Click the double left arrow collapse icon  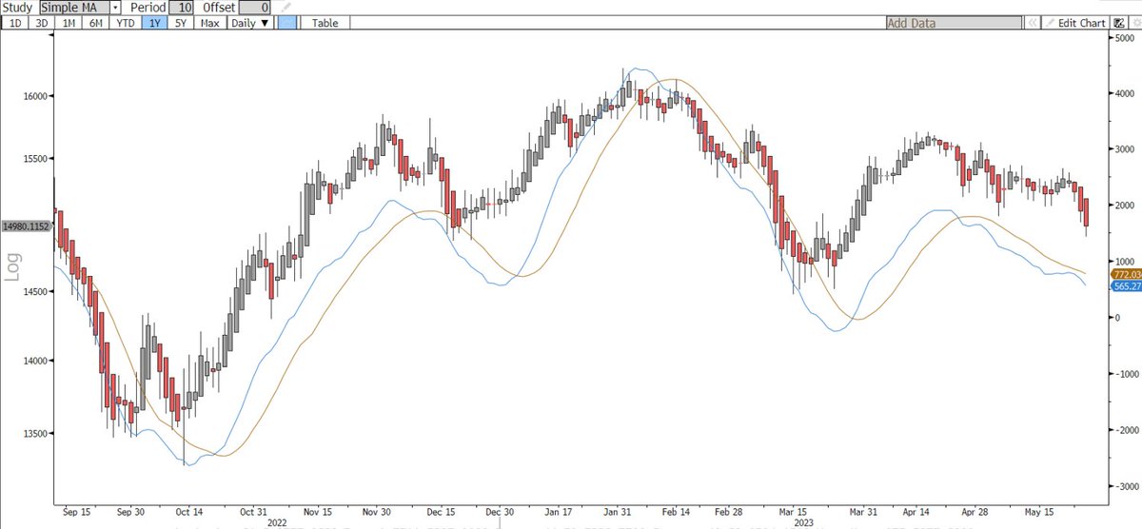click(1034, 23)
